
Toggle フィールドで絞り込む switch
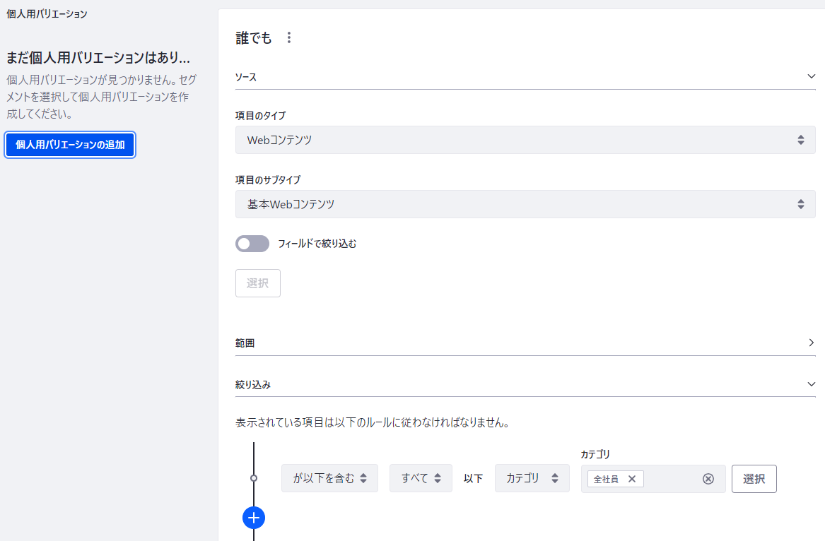point(252,244)
